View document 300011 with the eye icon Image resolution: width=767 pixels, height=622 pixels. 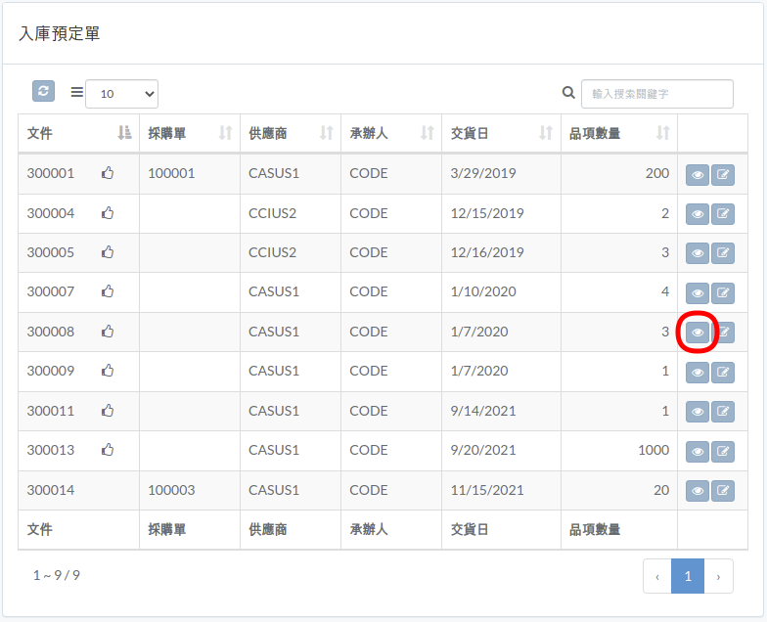click(698, 411)
